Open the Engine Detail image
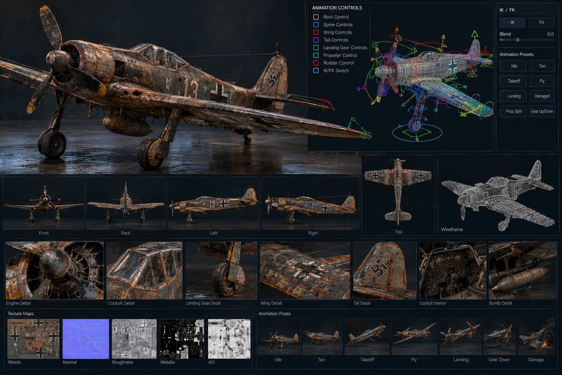This screenshot has height=375, width=562. point(55,270)
